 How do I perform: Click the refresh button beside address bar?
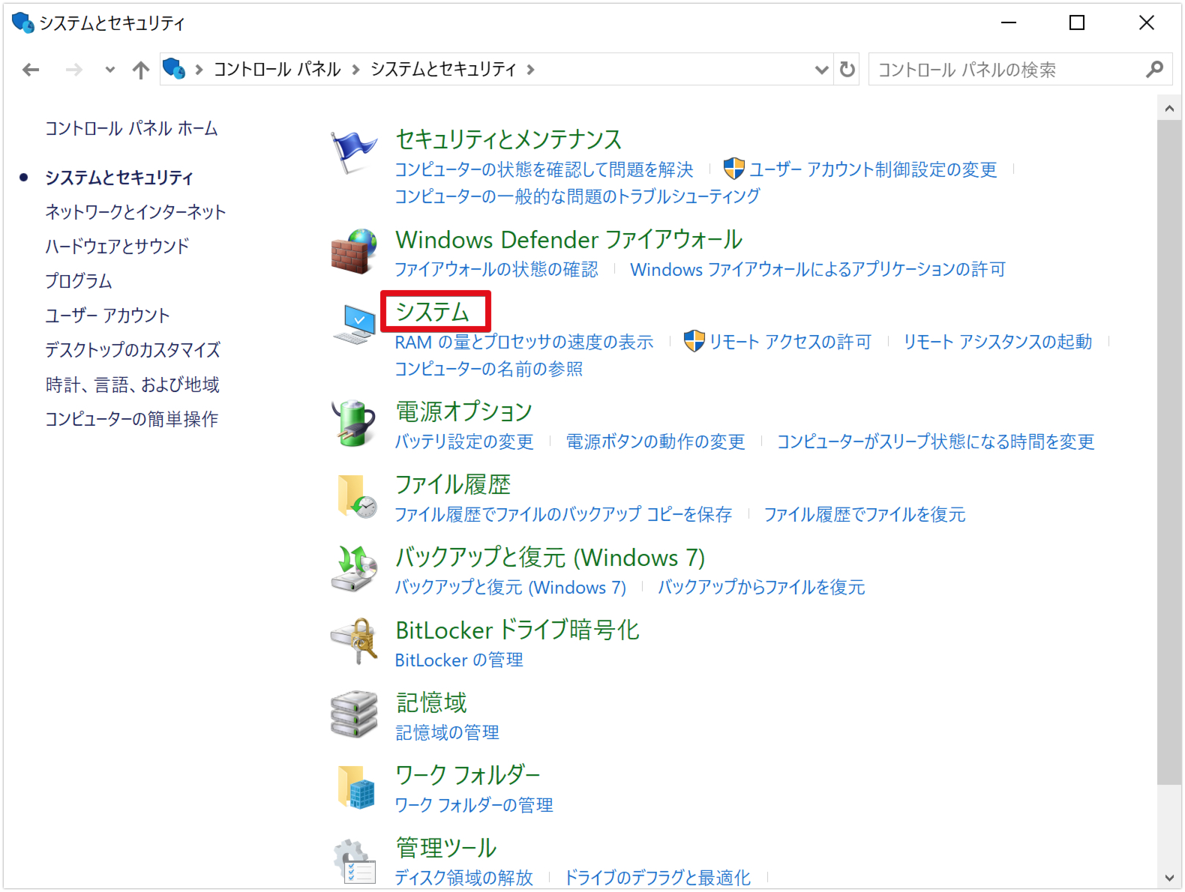(847, 70)
